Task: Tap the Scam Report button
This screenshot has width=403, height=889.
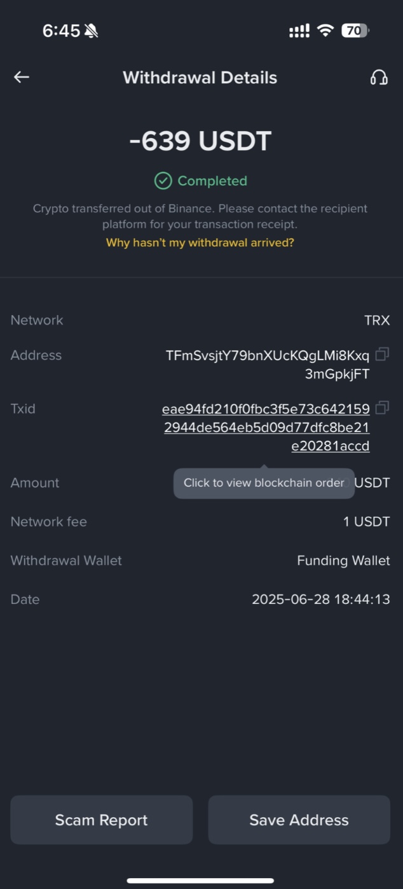Action: [x=102, y=820]
